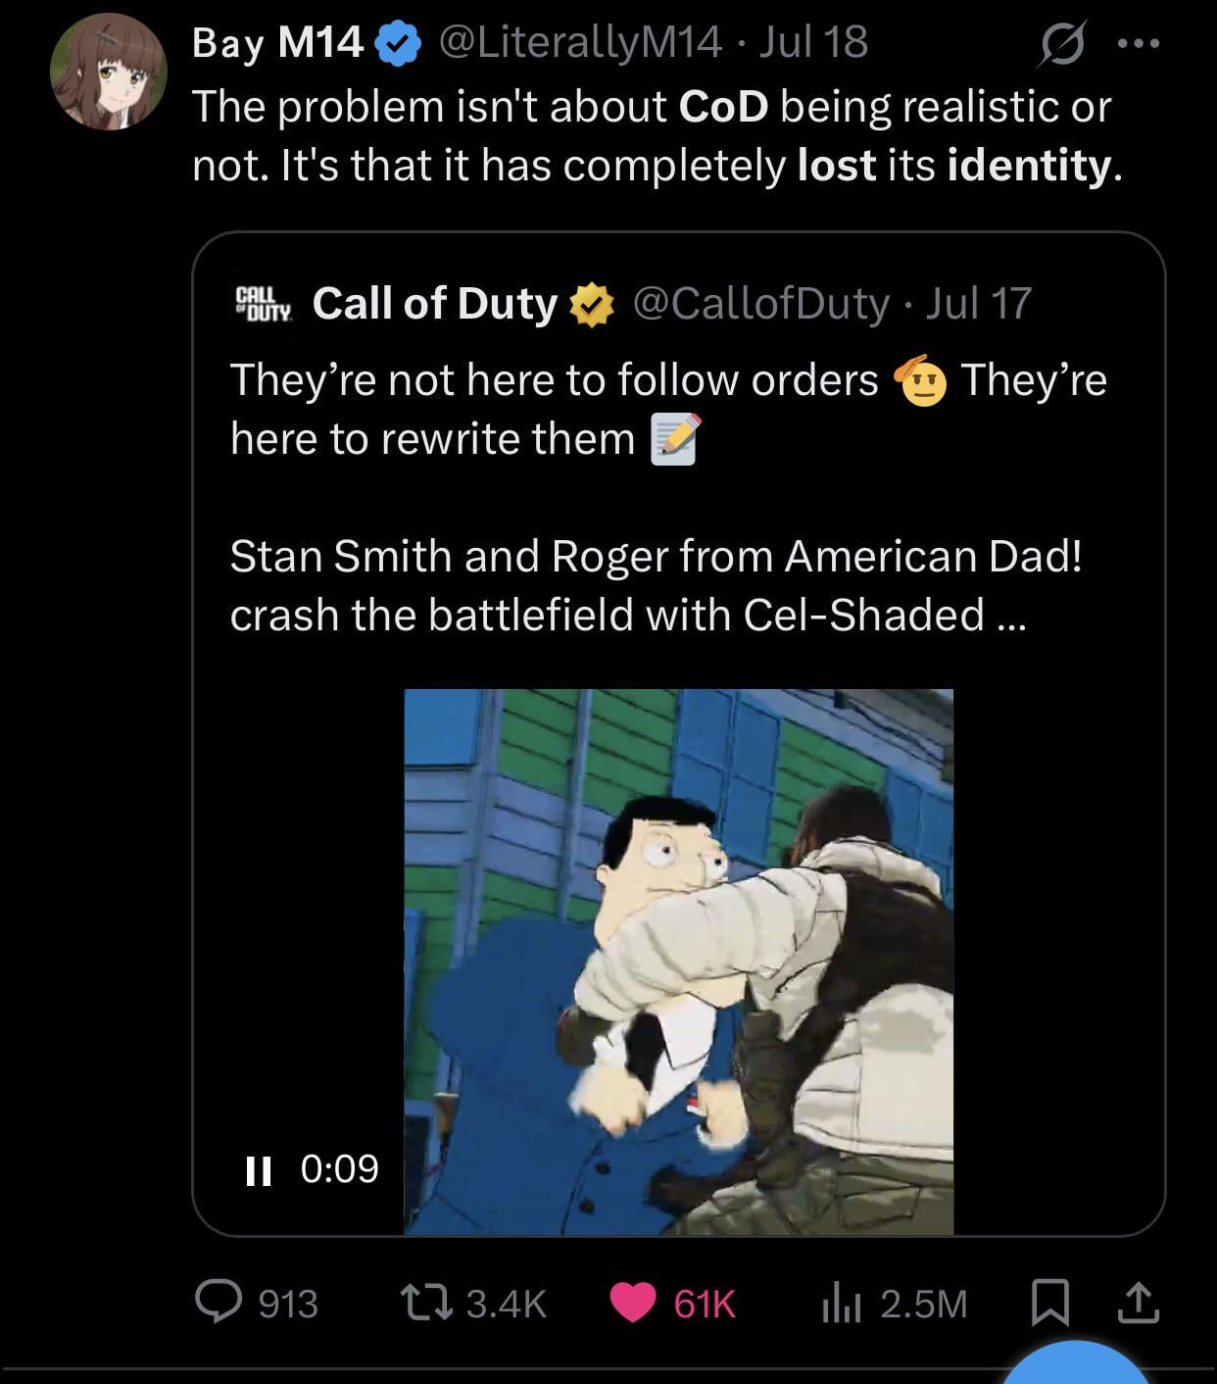Tap the blue verified badge of Bay M14

point(397,44)
